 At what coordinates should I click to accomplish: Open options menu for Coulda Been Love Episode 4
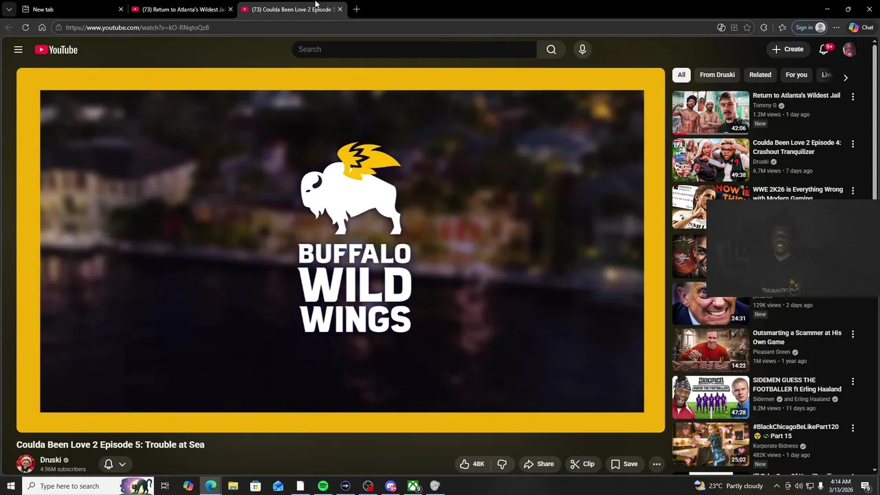(852, 144)
